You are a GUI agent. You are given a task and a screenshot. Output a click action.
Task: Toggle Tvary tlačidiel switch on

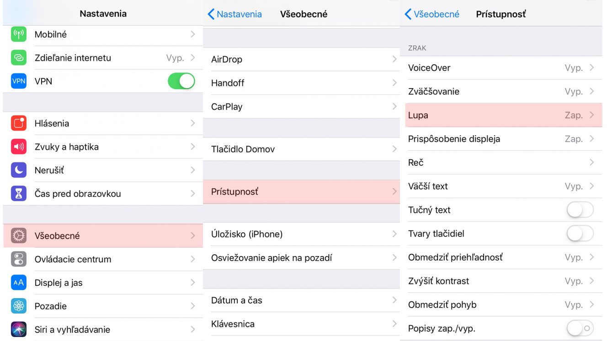click(580, 234)
